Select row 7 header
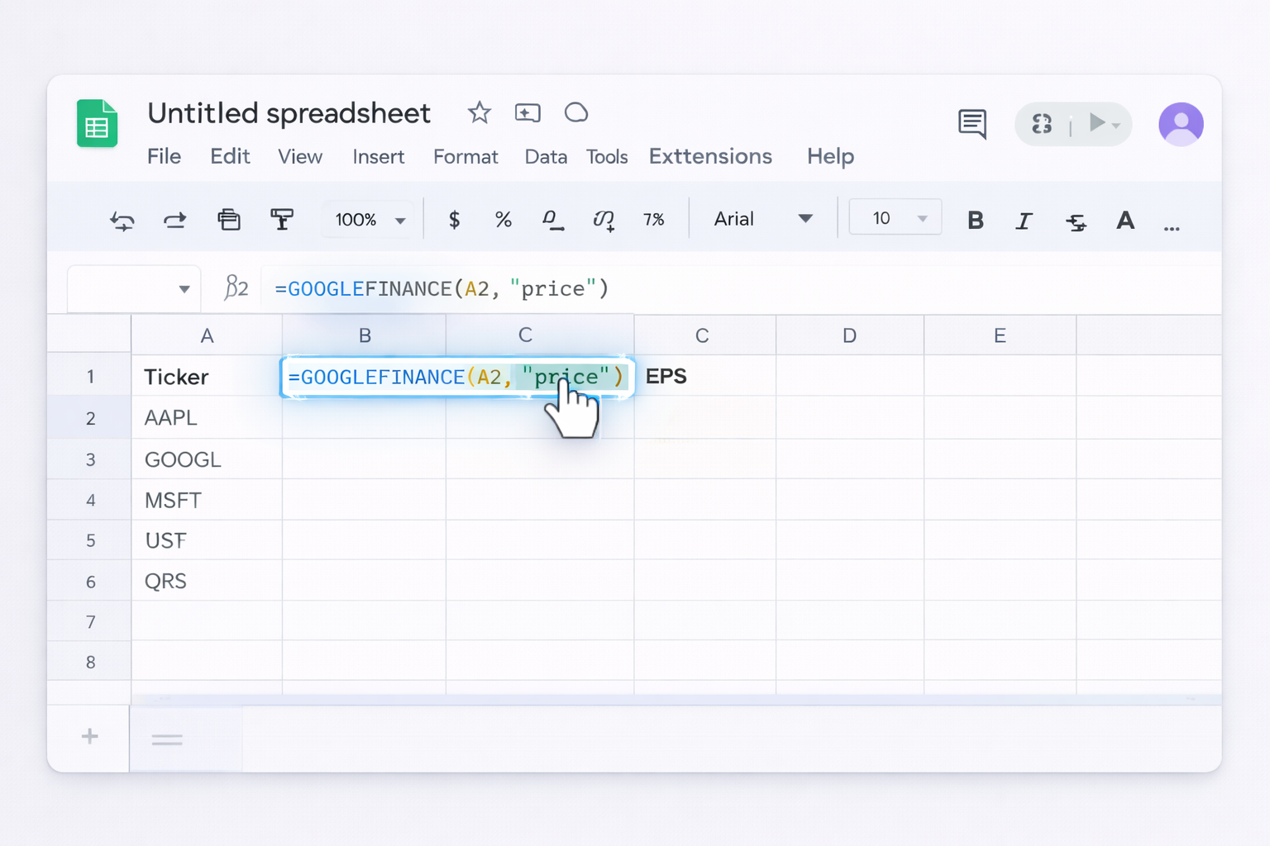 click(90, 621)
